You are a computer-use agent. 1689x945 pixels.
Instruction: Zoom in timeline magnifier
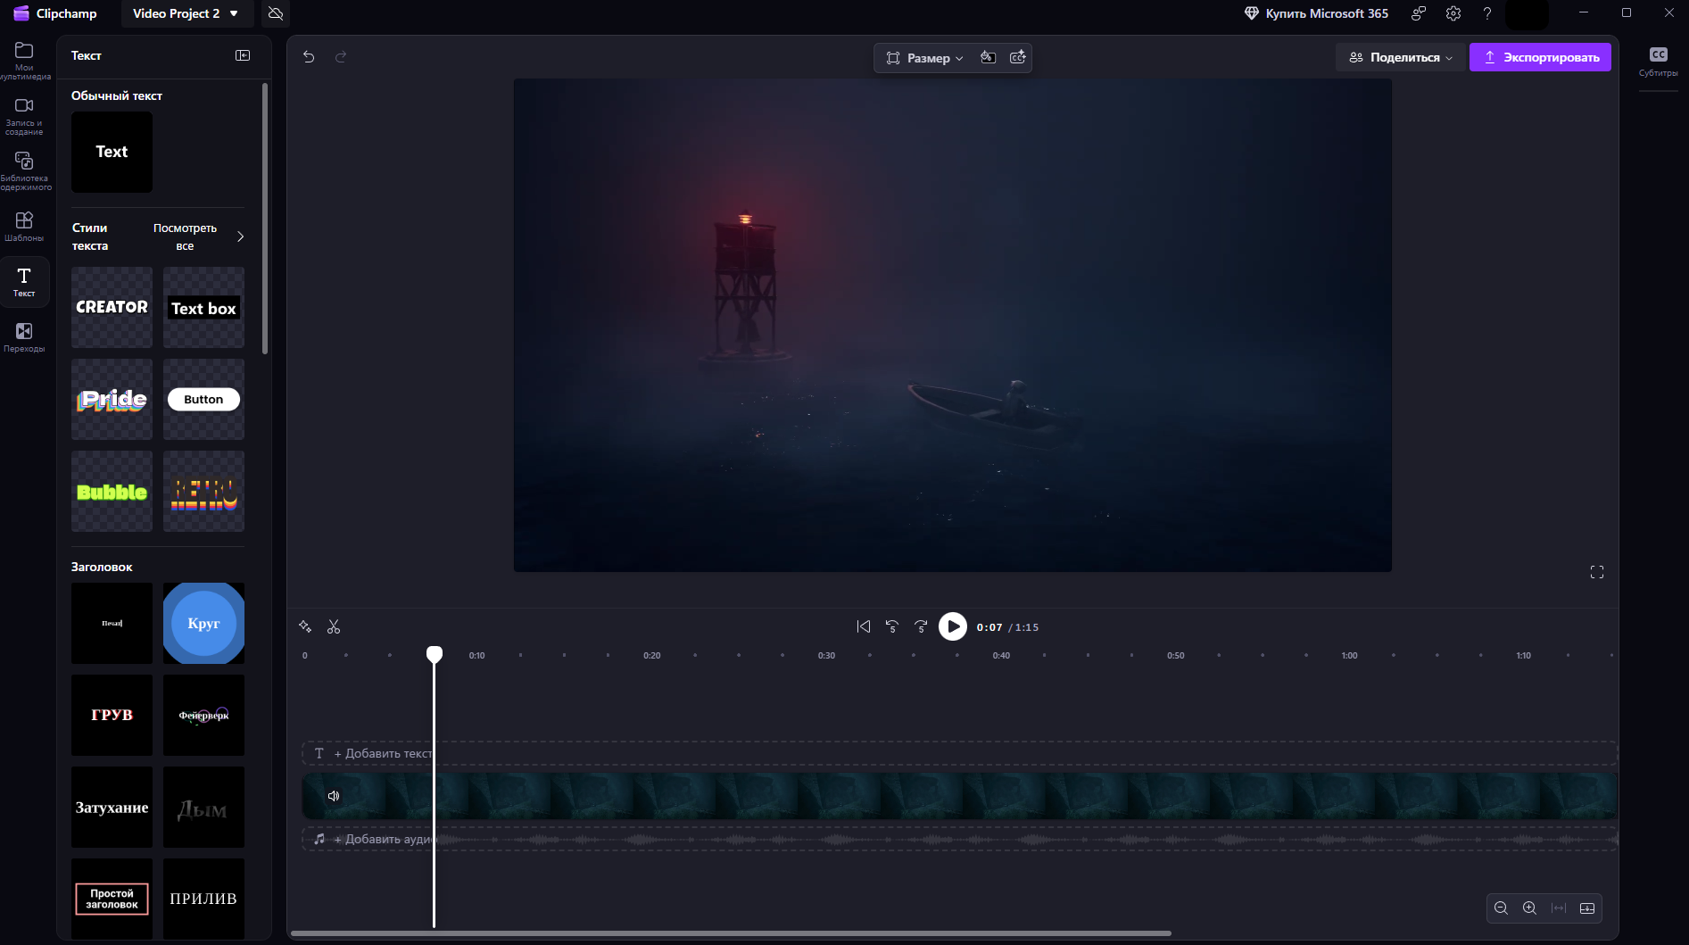(x=1529, y=908)
